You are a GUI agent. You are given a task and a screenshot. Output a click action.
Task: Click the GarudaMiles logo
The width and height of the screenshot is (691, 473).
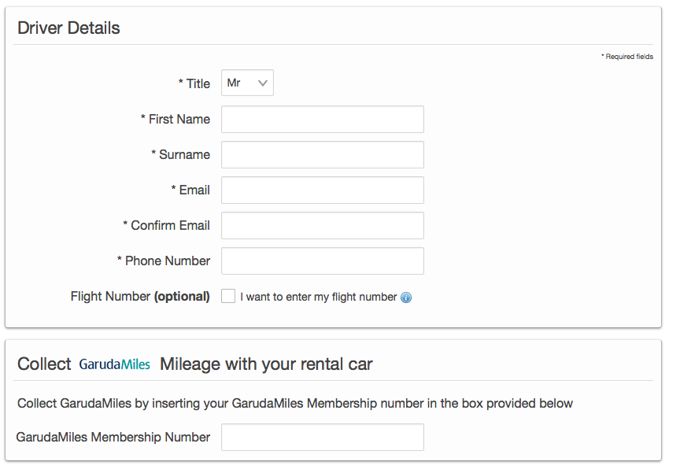pos(114,364)
